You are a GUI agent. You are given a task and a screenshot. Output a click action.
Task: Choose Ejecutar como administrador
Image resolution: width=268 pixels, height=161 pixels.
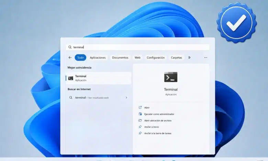pos(159,114)
